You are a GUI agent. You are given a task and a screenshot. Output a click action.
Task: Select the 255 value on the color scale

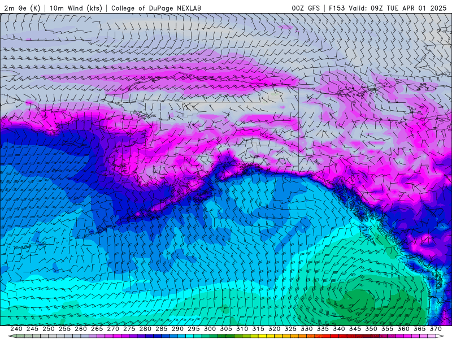[x=64, y=329]
